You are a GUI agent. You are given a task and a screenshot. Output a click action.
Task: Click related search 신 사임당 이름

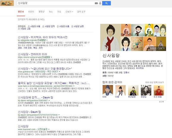(x=63, y=26)
